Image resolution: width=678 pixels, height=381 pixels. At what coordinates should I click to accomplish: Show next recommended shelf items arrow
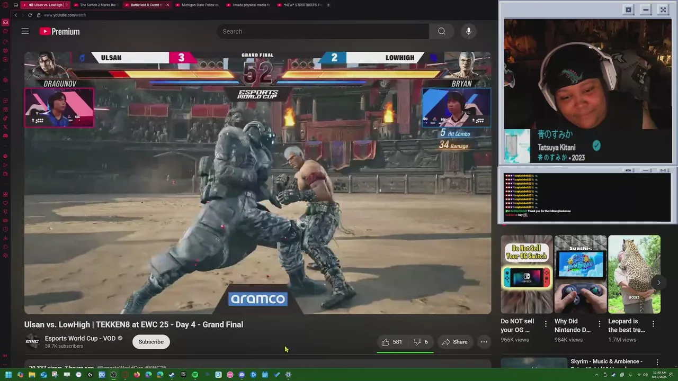658,283
